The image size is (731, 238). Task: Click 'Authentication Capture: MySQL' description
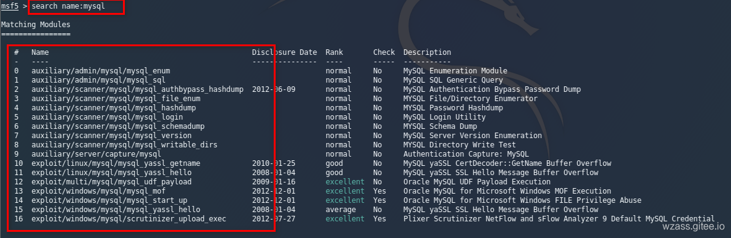pyautogui.click(x=466, y=154)
